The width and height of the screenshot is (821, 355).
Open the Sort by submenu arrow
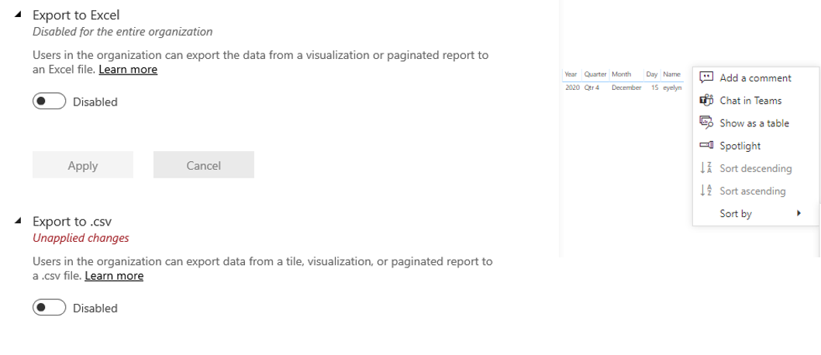(x=799, y=213)
